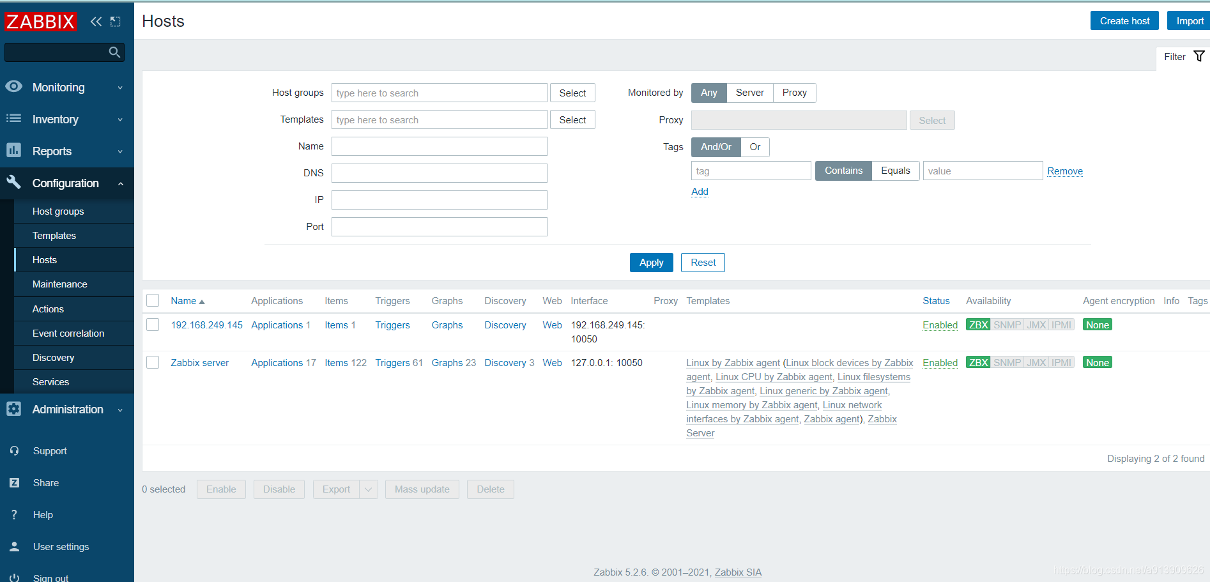Choose And/Or tag evaluation
The image size is (1210, 582).
716,147
